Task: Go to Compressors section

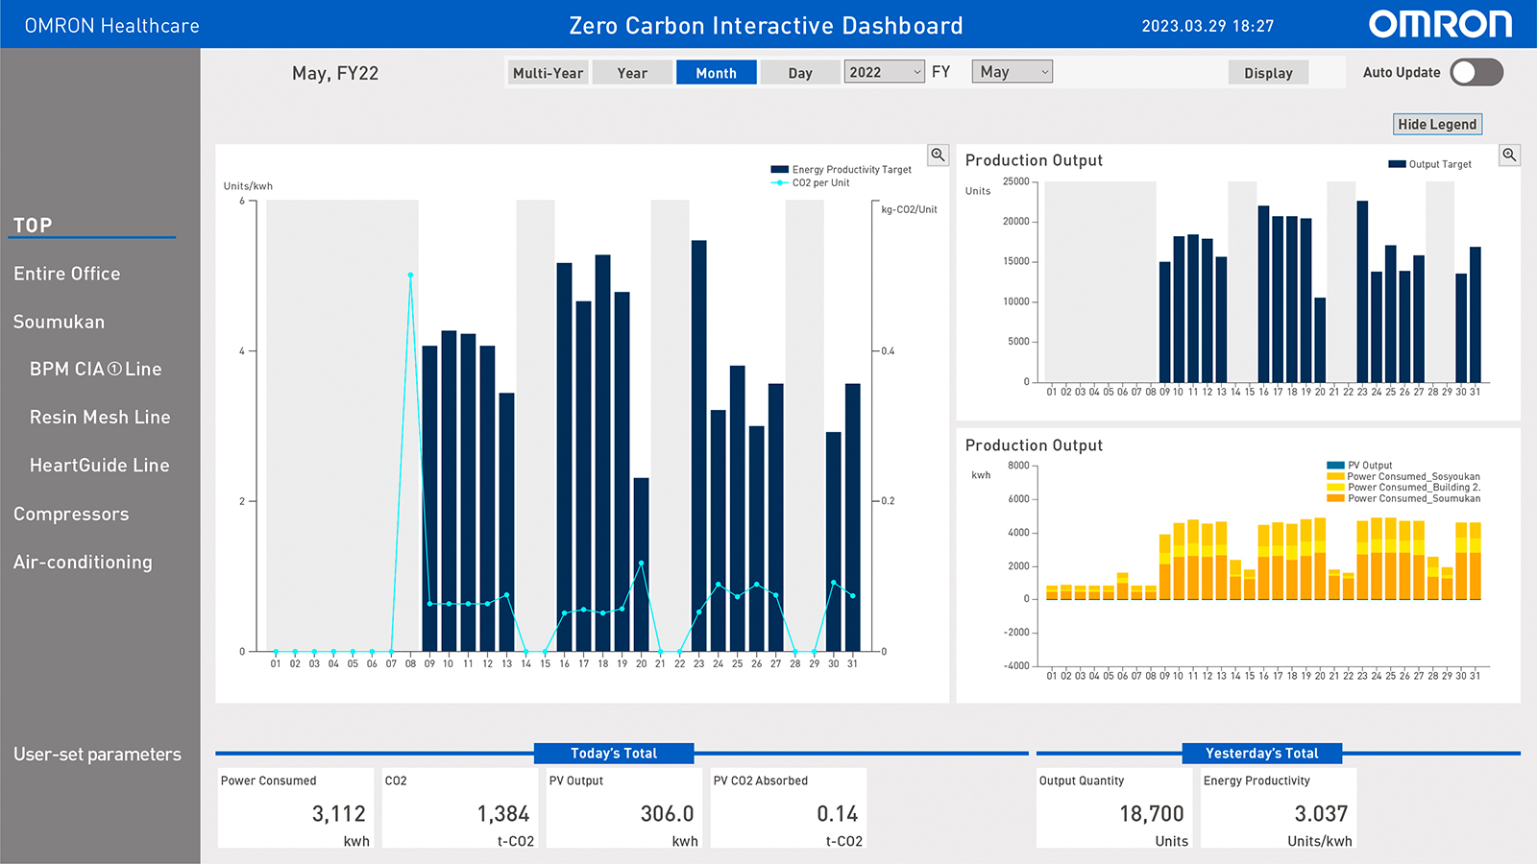Action: coord(71,514)
